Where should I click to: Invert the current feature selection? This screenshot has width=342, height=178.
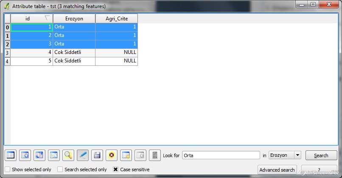(39, 155)
